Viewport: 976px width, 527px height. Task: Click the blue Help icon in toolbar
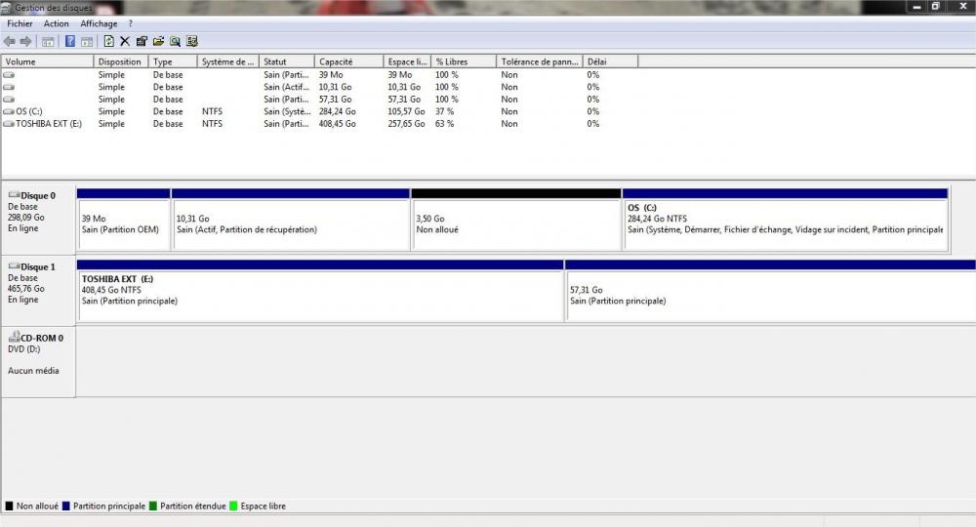[70, 41]
